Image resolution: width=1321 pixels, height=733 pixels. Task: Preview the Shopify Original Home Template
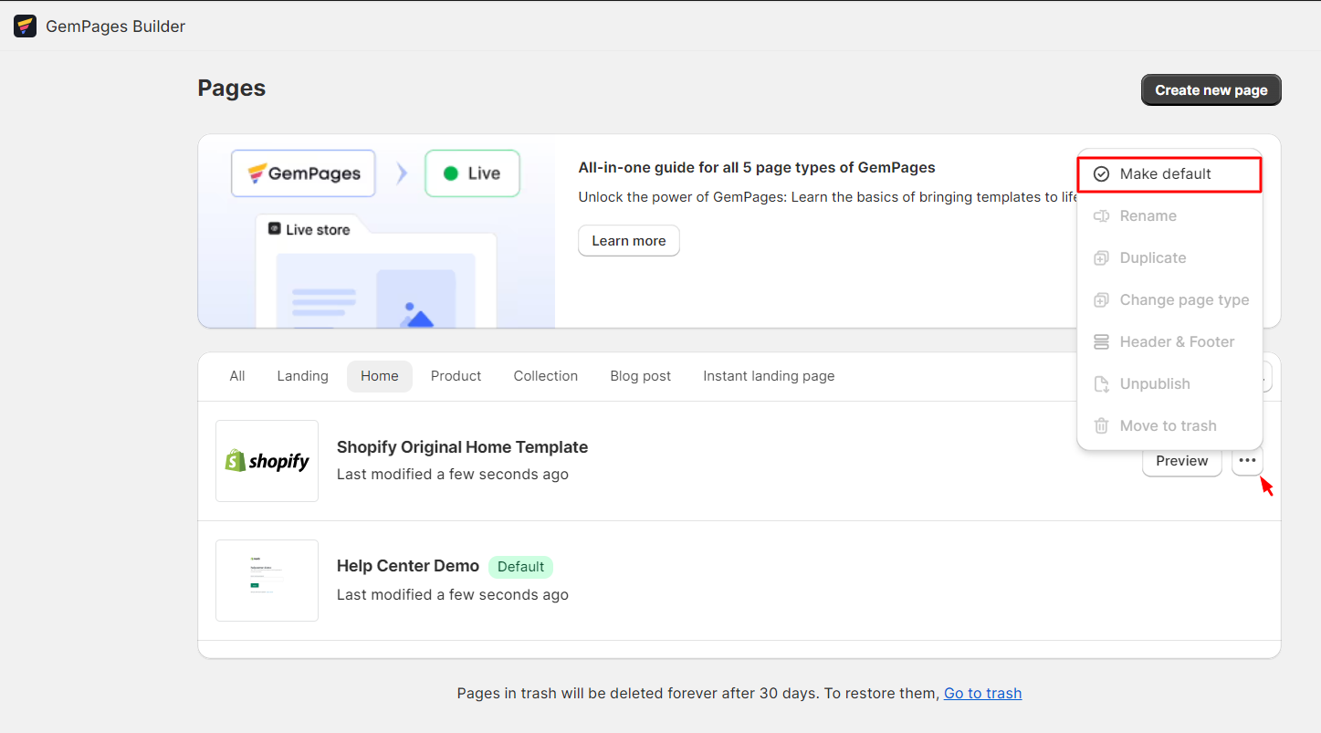coord(1181,461)
